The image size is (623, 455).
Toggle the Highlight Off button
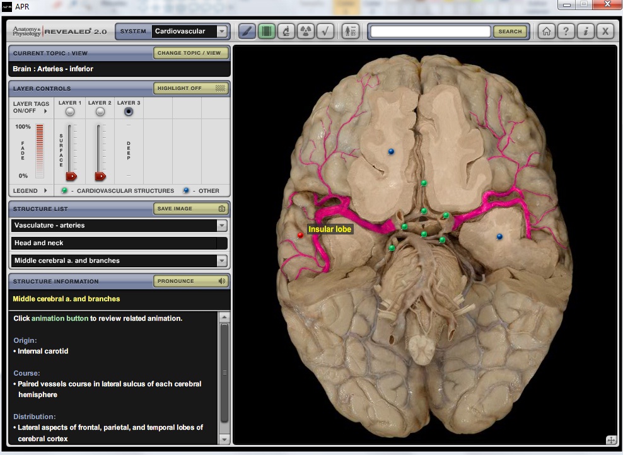coord(191,88)
